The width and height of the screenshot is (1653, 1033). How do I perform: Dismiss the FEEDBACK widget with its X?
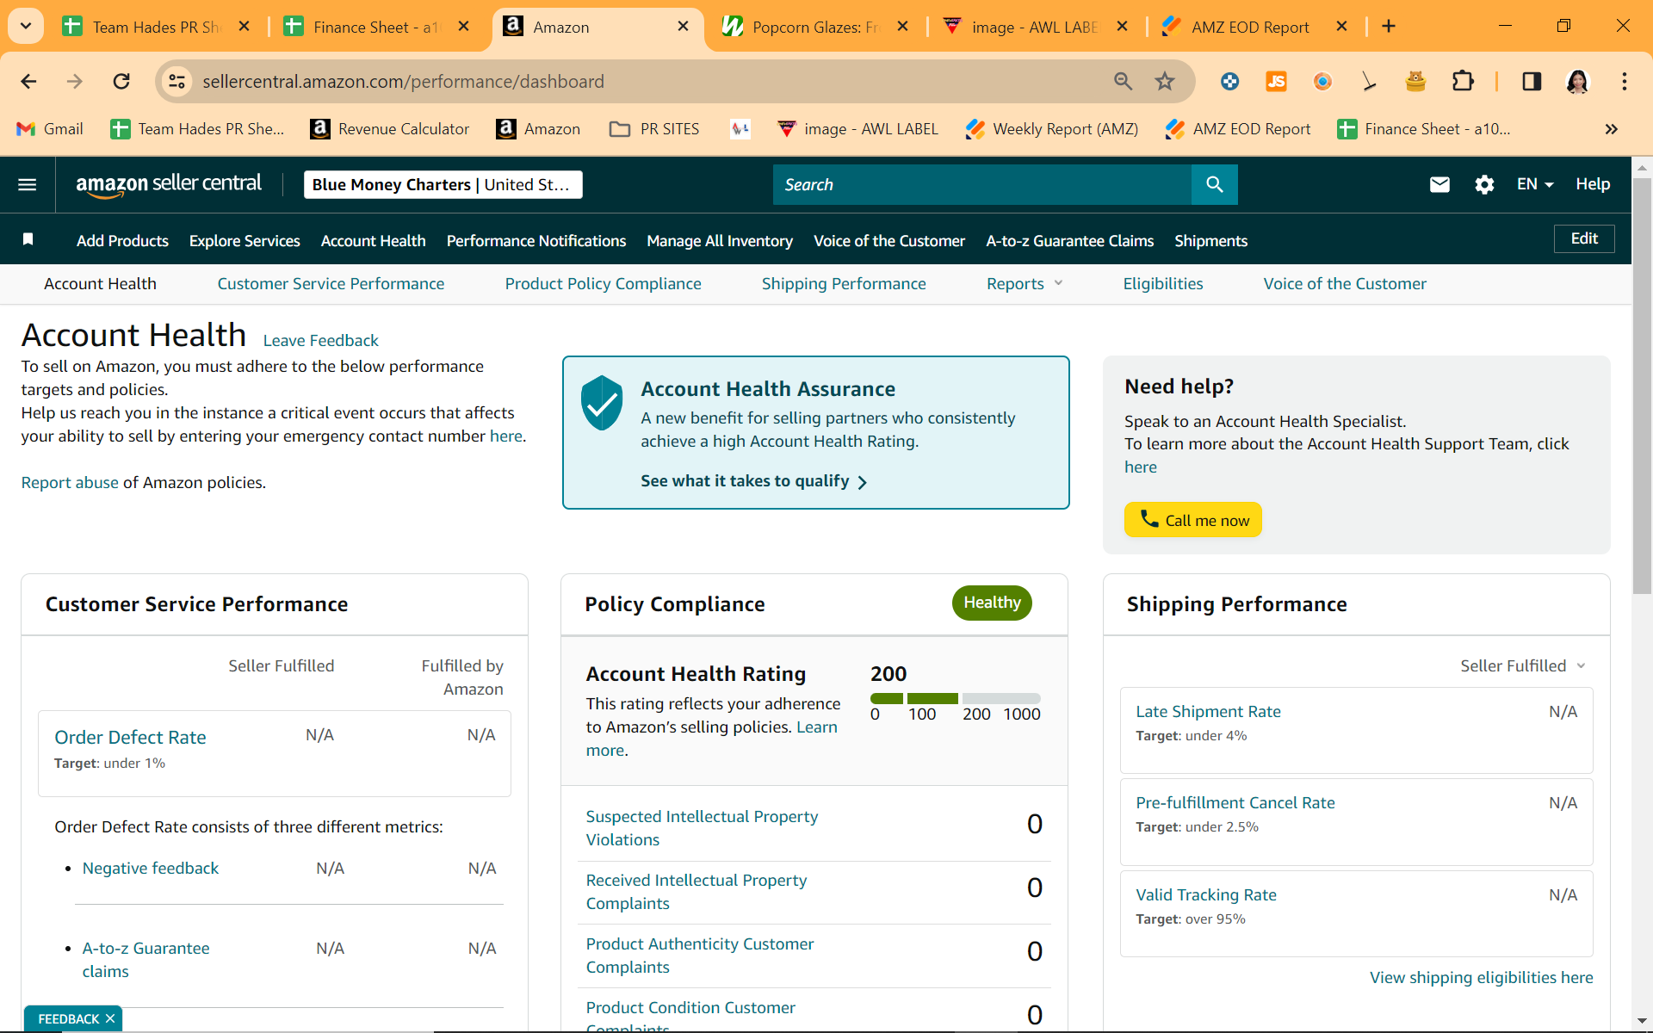click(x=110, y=1018)
